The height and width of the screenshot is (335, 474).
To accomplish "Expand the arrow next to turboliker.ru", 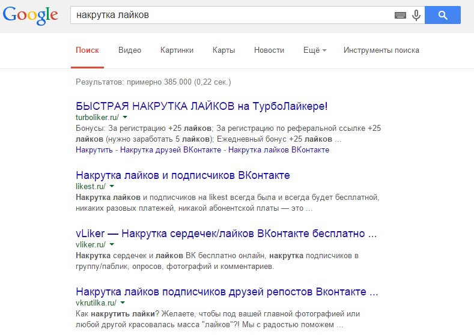I will pyautogui.click(x=124, y=117).
